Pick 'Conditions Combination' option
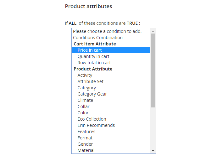The height and width of the screenshot is (156, 206). click(x=98, y=38)
